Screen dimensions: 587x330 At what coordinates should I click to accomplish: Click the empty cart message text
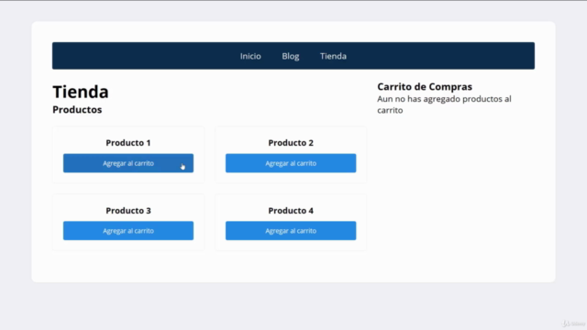click(x=444, y=104)
